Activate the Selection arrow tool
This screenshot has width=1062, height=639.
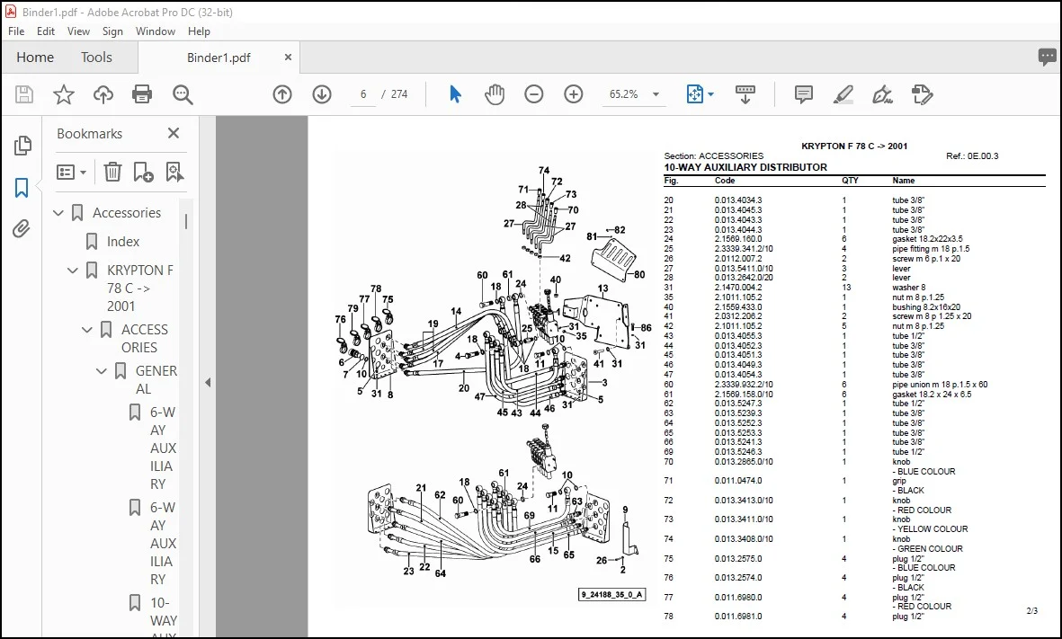pos(455,94)
